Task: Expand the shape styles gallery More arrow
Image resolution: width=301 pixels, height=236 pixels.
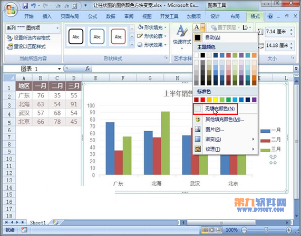Action: 132,44
